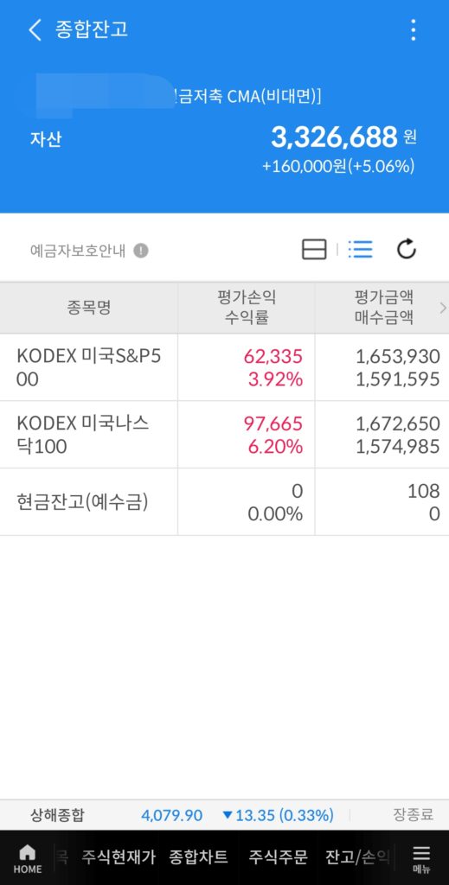
Task: Sort by the 평가손익 수익률 column header
Action: (x=247, y=308)
